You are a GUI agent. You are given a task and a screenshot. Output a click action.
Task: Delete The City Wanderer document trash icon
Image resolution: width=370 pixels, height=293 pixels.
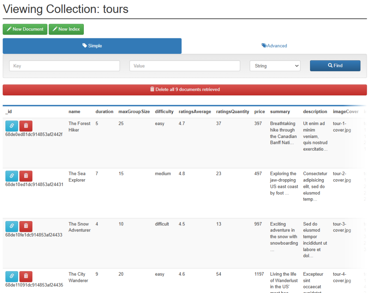coord(26,276)
